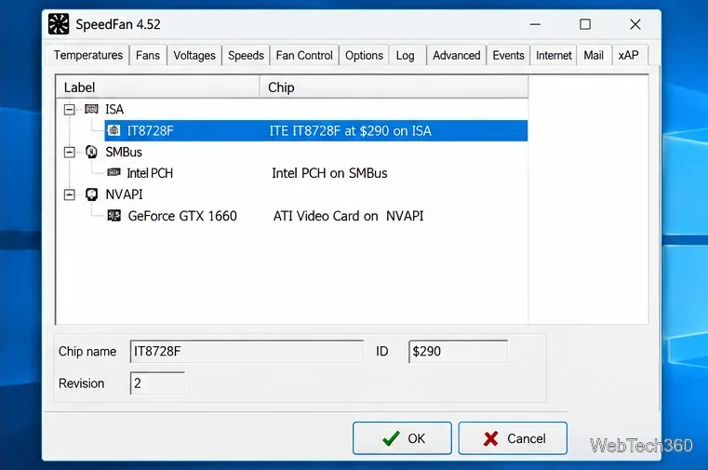
Task: Click red X icon on Cancel button
Action: coord(491,438)
